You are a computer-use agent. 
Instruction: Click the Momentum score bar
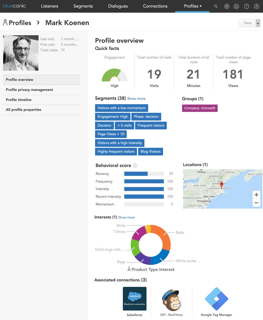144,204
